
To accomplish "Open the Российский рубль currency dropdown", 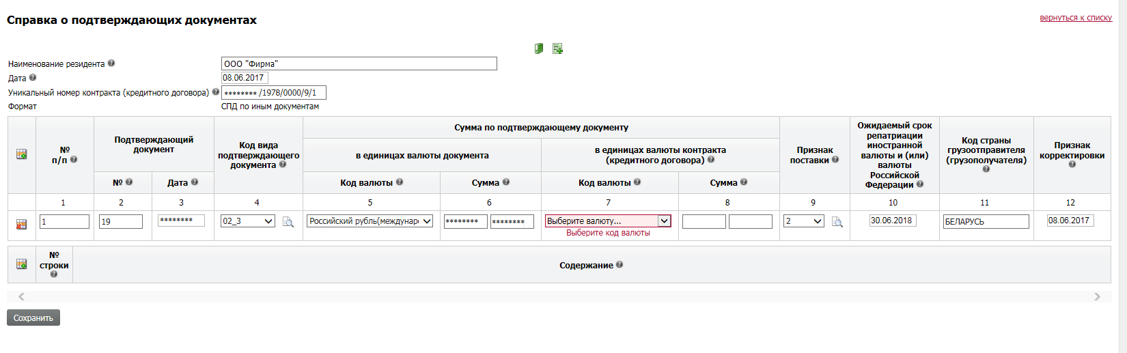I will 370,221.
